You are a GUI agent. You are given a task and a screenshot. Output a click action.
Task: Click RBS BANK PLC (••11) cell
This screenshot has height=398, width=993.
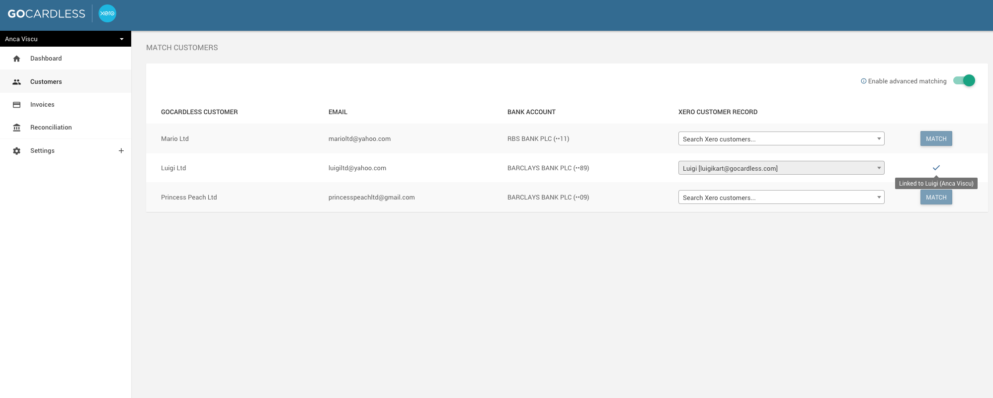coord(538,138)
